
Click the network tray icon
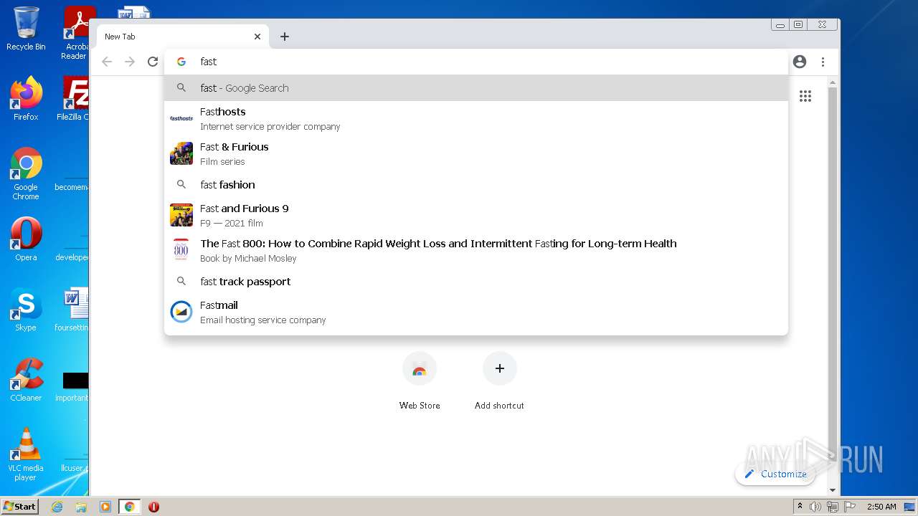833,507
